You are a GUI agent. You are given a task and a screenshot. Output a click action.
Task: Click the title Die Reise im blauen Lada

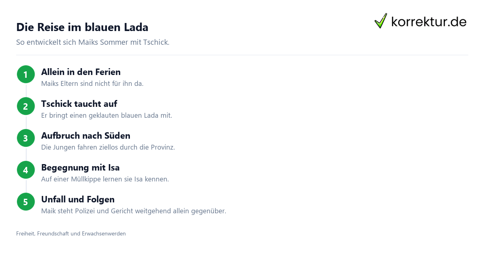pos(82,27)
